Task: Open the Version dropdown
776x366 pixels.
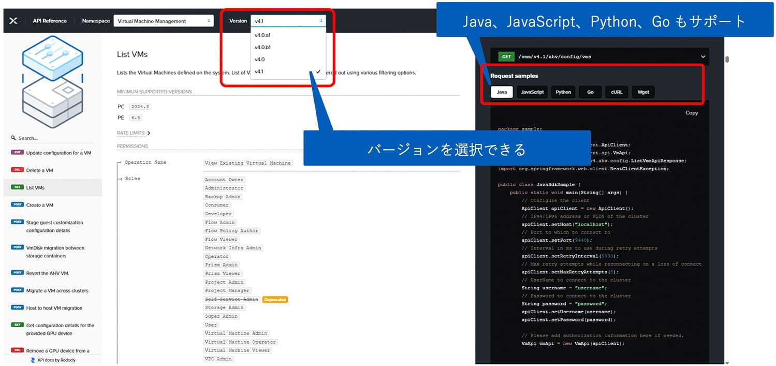Action: point(289,21)
